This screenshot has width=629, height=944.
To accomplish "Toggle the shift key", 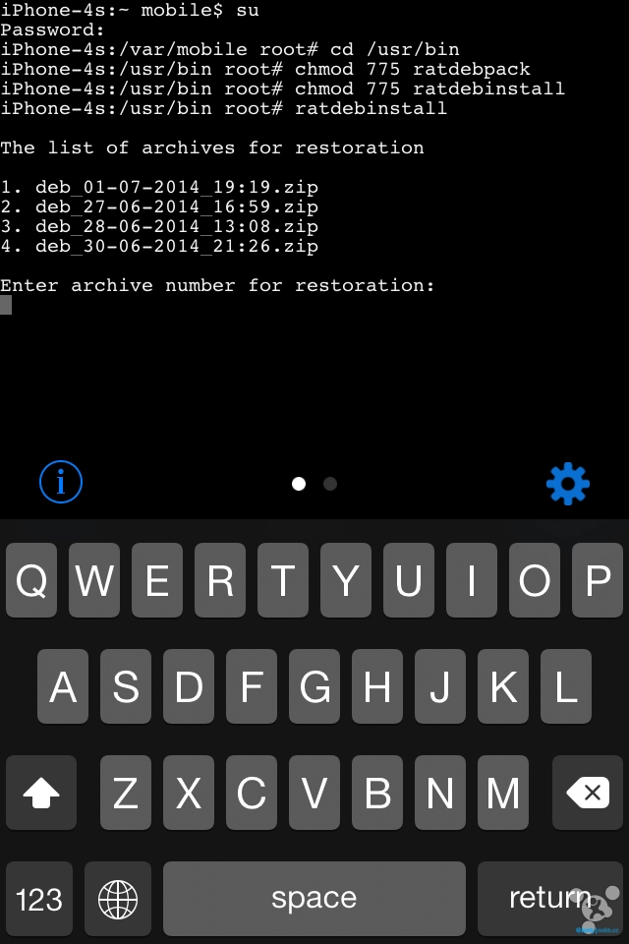I will (41, 793).
